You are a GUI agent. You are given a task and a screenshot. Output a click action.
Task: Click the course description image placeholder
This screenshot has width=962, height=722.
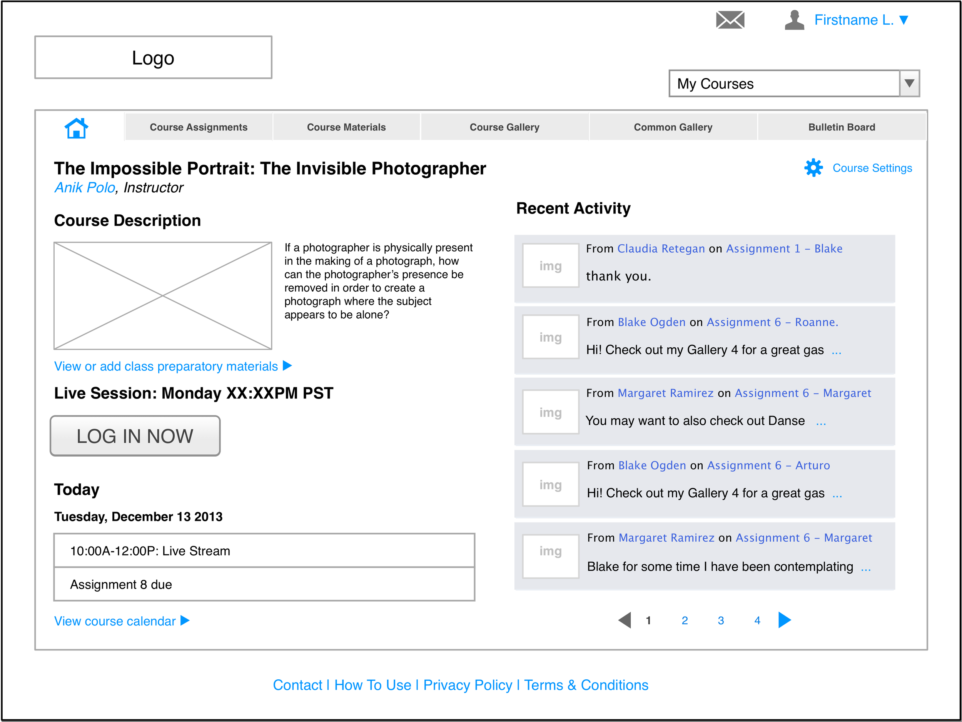163,295
